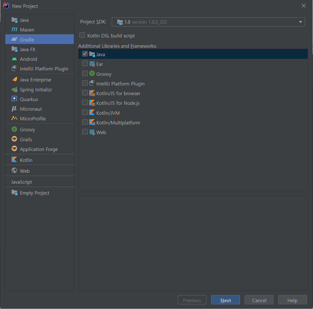Click 'MicroProfile' label in sidebar

point(33,119)
